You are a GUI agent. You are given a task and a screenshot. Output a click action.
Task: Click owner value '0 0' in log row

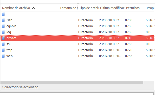(x=148, y=32)
